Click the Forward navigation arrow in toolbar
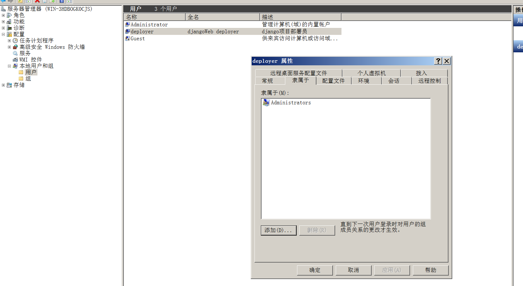Image resolution: width=523 pixels, height=286 pixels. (x=10, y=2)
